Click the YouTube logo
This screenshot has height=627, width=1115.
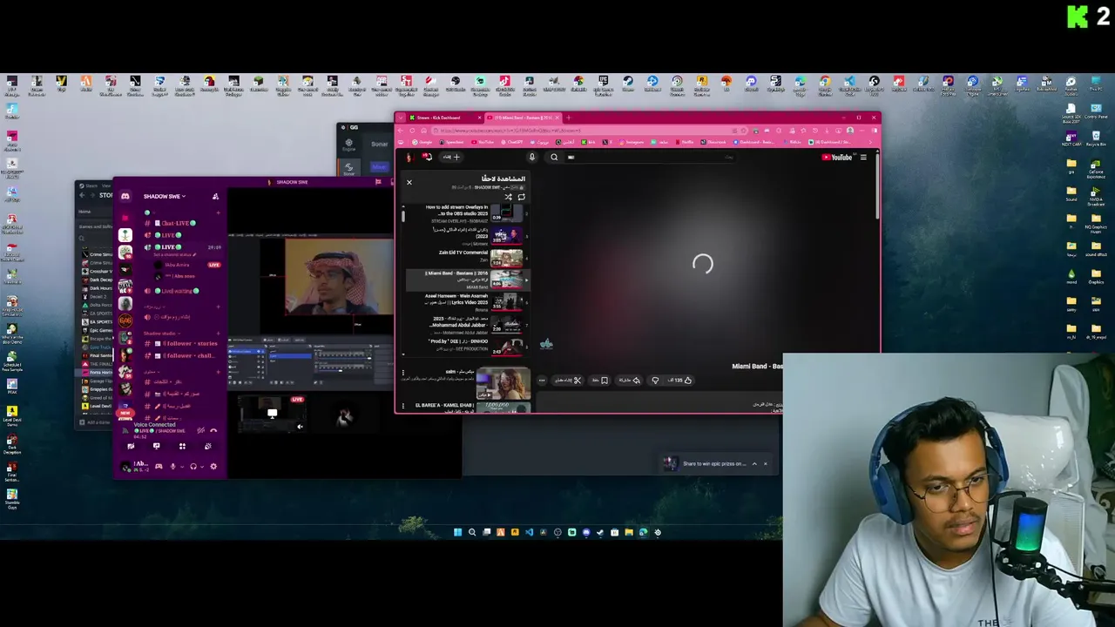point(838,158)
